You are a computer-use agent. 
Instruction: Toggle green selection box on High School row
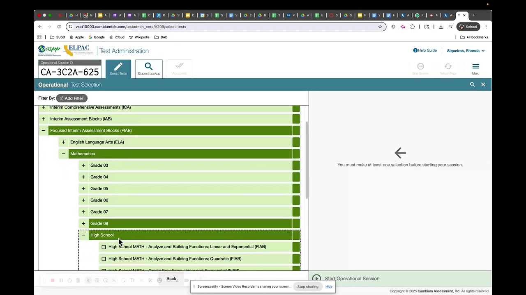[x=296, y=235]
